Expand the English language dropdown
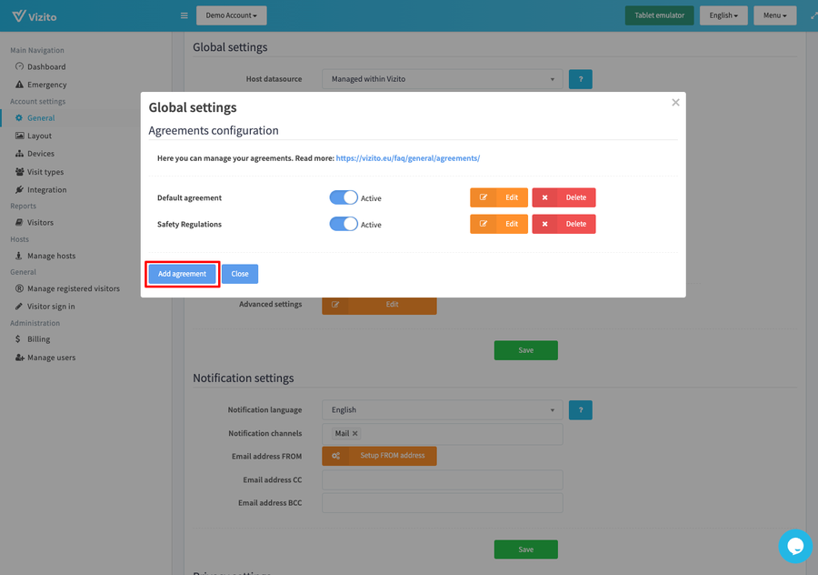The height and width of the screenshot is (575, 818). click(x=723, y=15)
